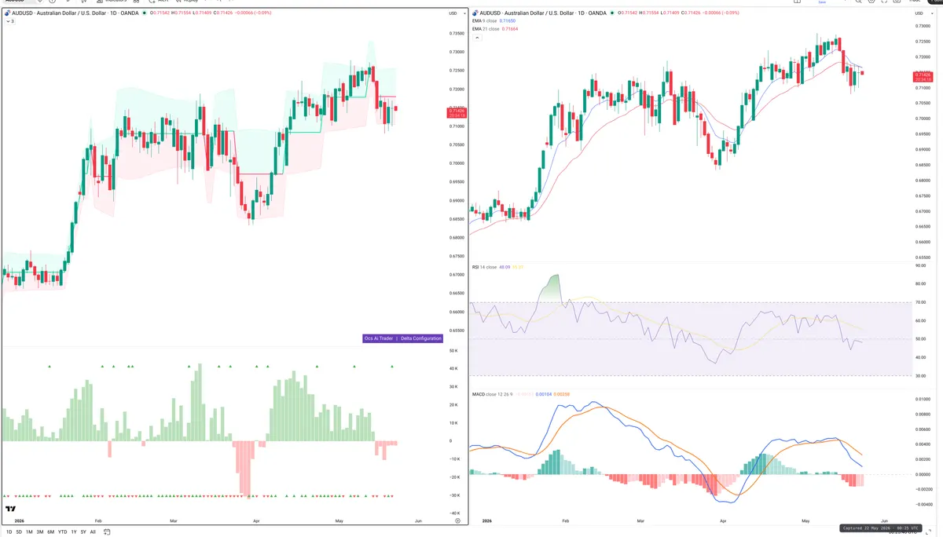Click the Apr label on left time axis

[256, 521]
